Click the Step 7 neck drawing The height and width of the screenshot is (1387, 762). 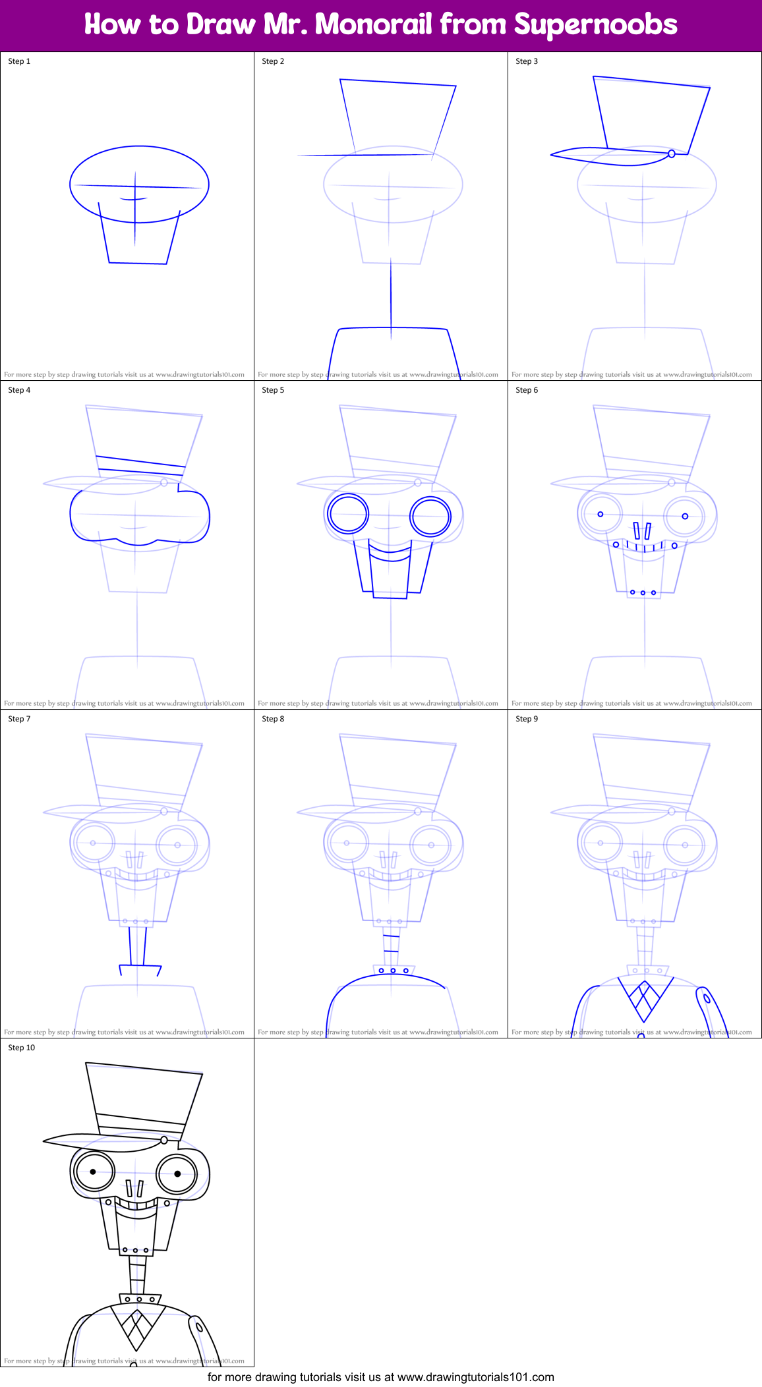pyautogui.click(x=127, y=874)
